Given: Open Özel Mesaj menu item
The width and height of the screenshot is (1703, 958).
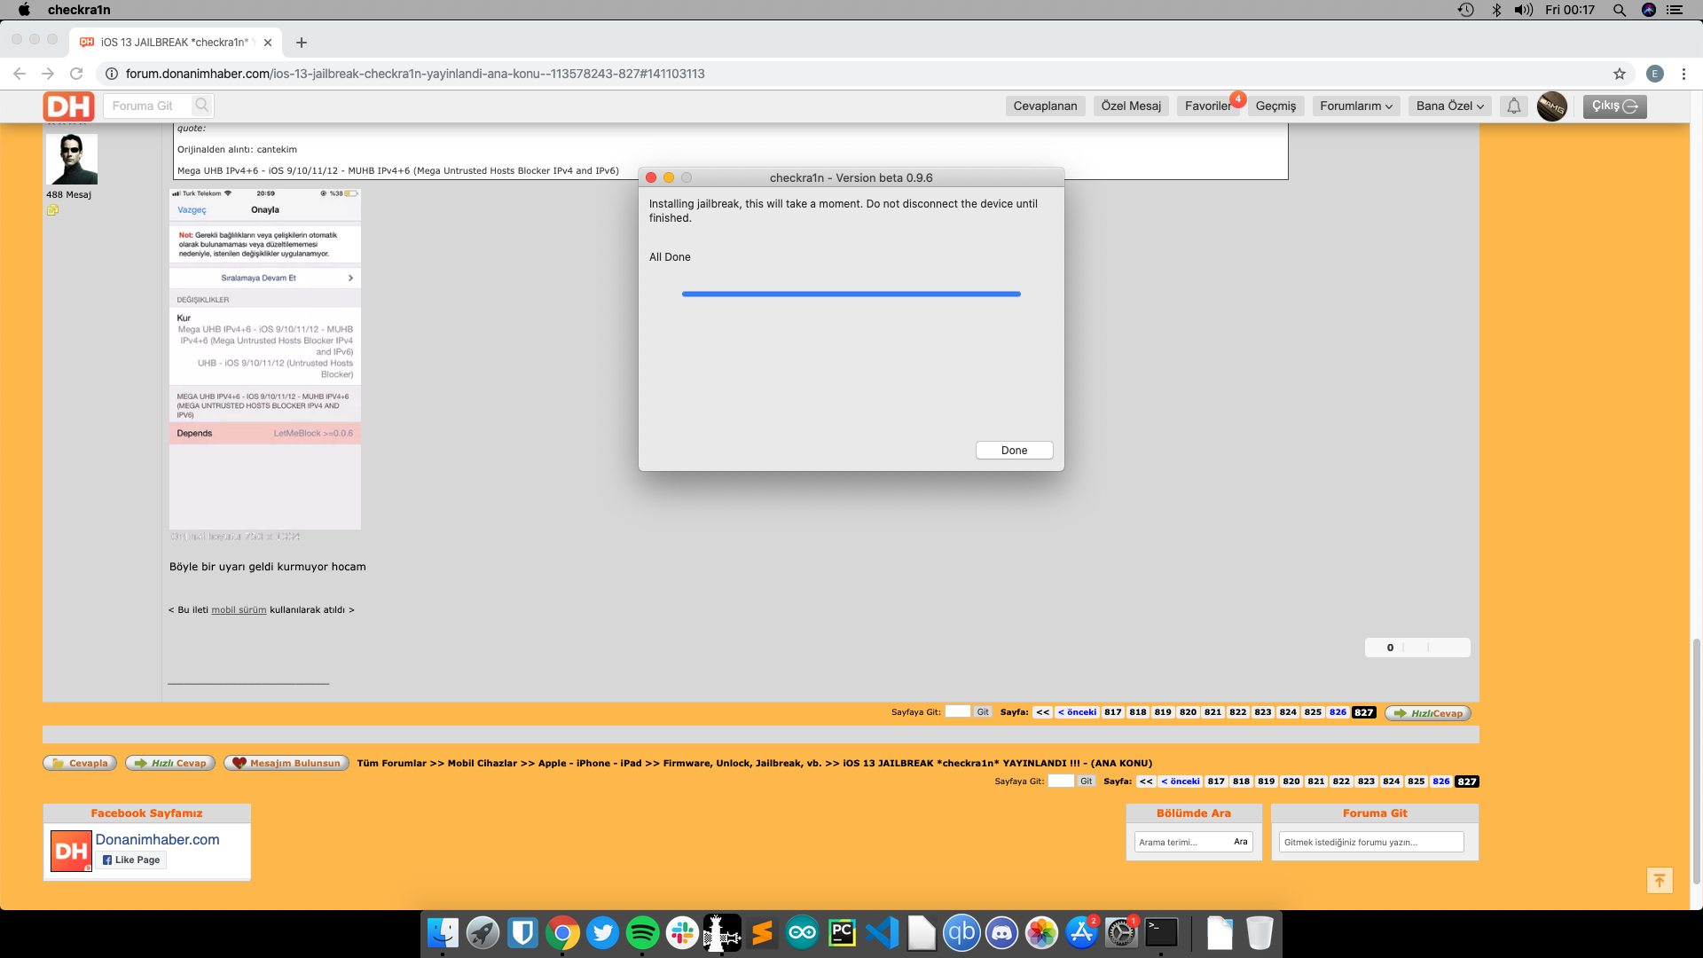Looking at the screenshot, I should pos(1131,106).
